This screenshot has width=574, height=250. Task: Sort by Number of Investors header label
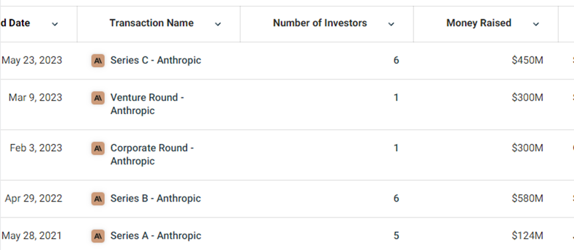pyautogui.click(x=320, y=23)
